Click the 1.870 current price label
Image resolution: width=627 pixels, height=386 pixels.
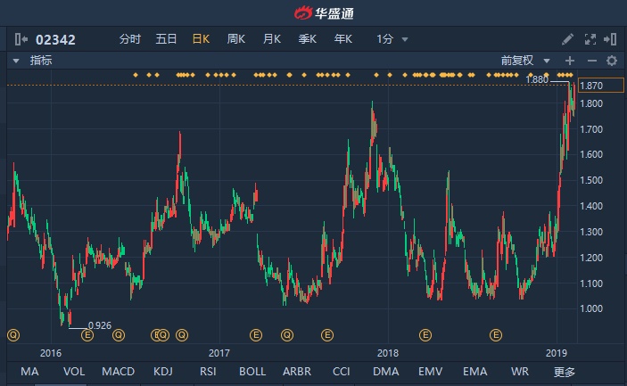click(x=591, y=86)
